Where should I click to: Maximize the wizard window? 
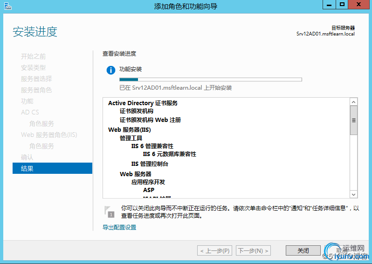point(342,5)
